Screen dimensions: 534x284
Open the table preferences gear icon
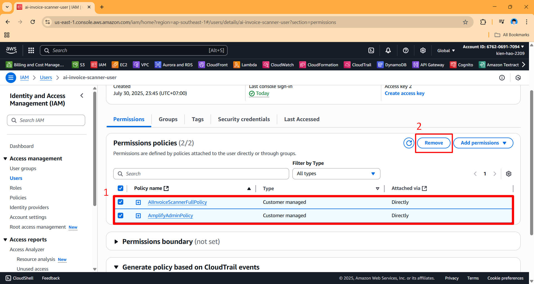509,173
